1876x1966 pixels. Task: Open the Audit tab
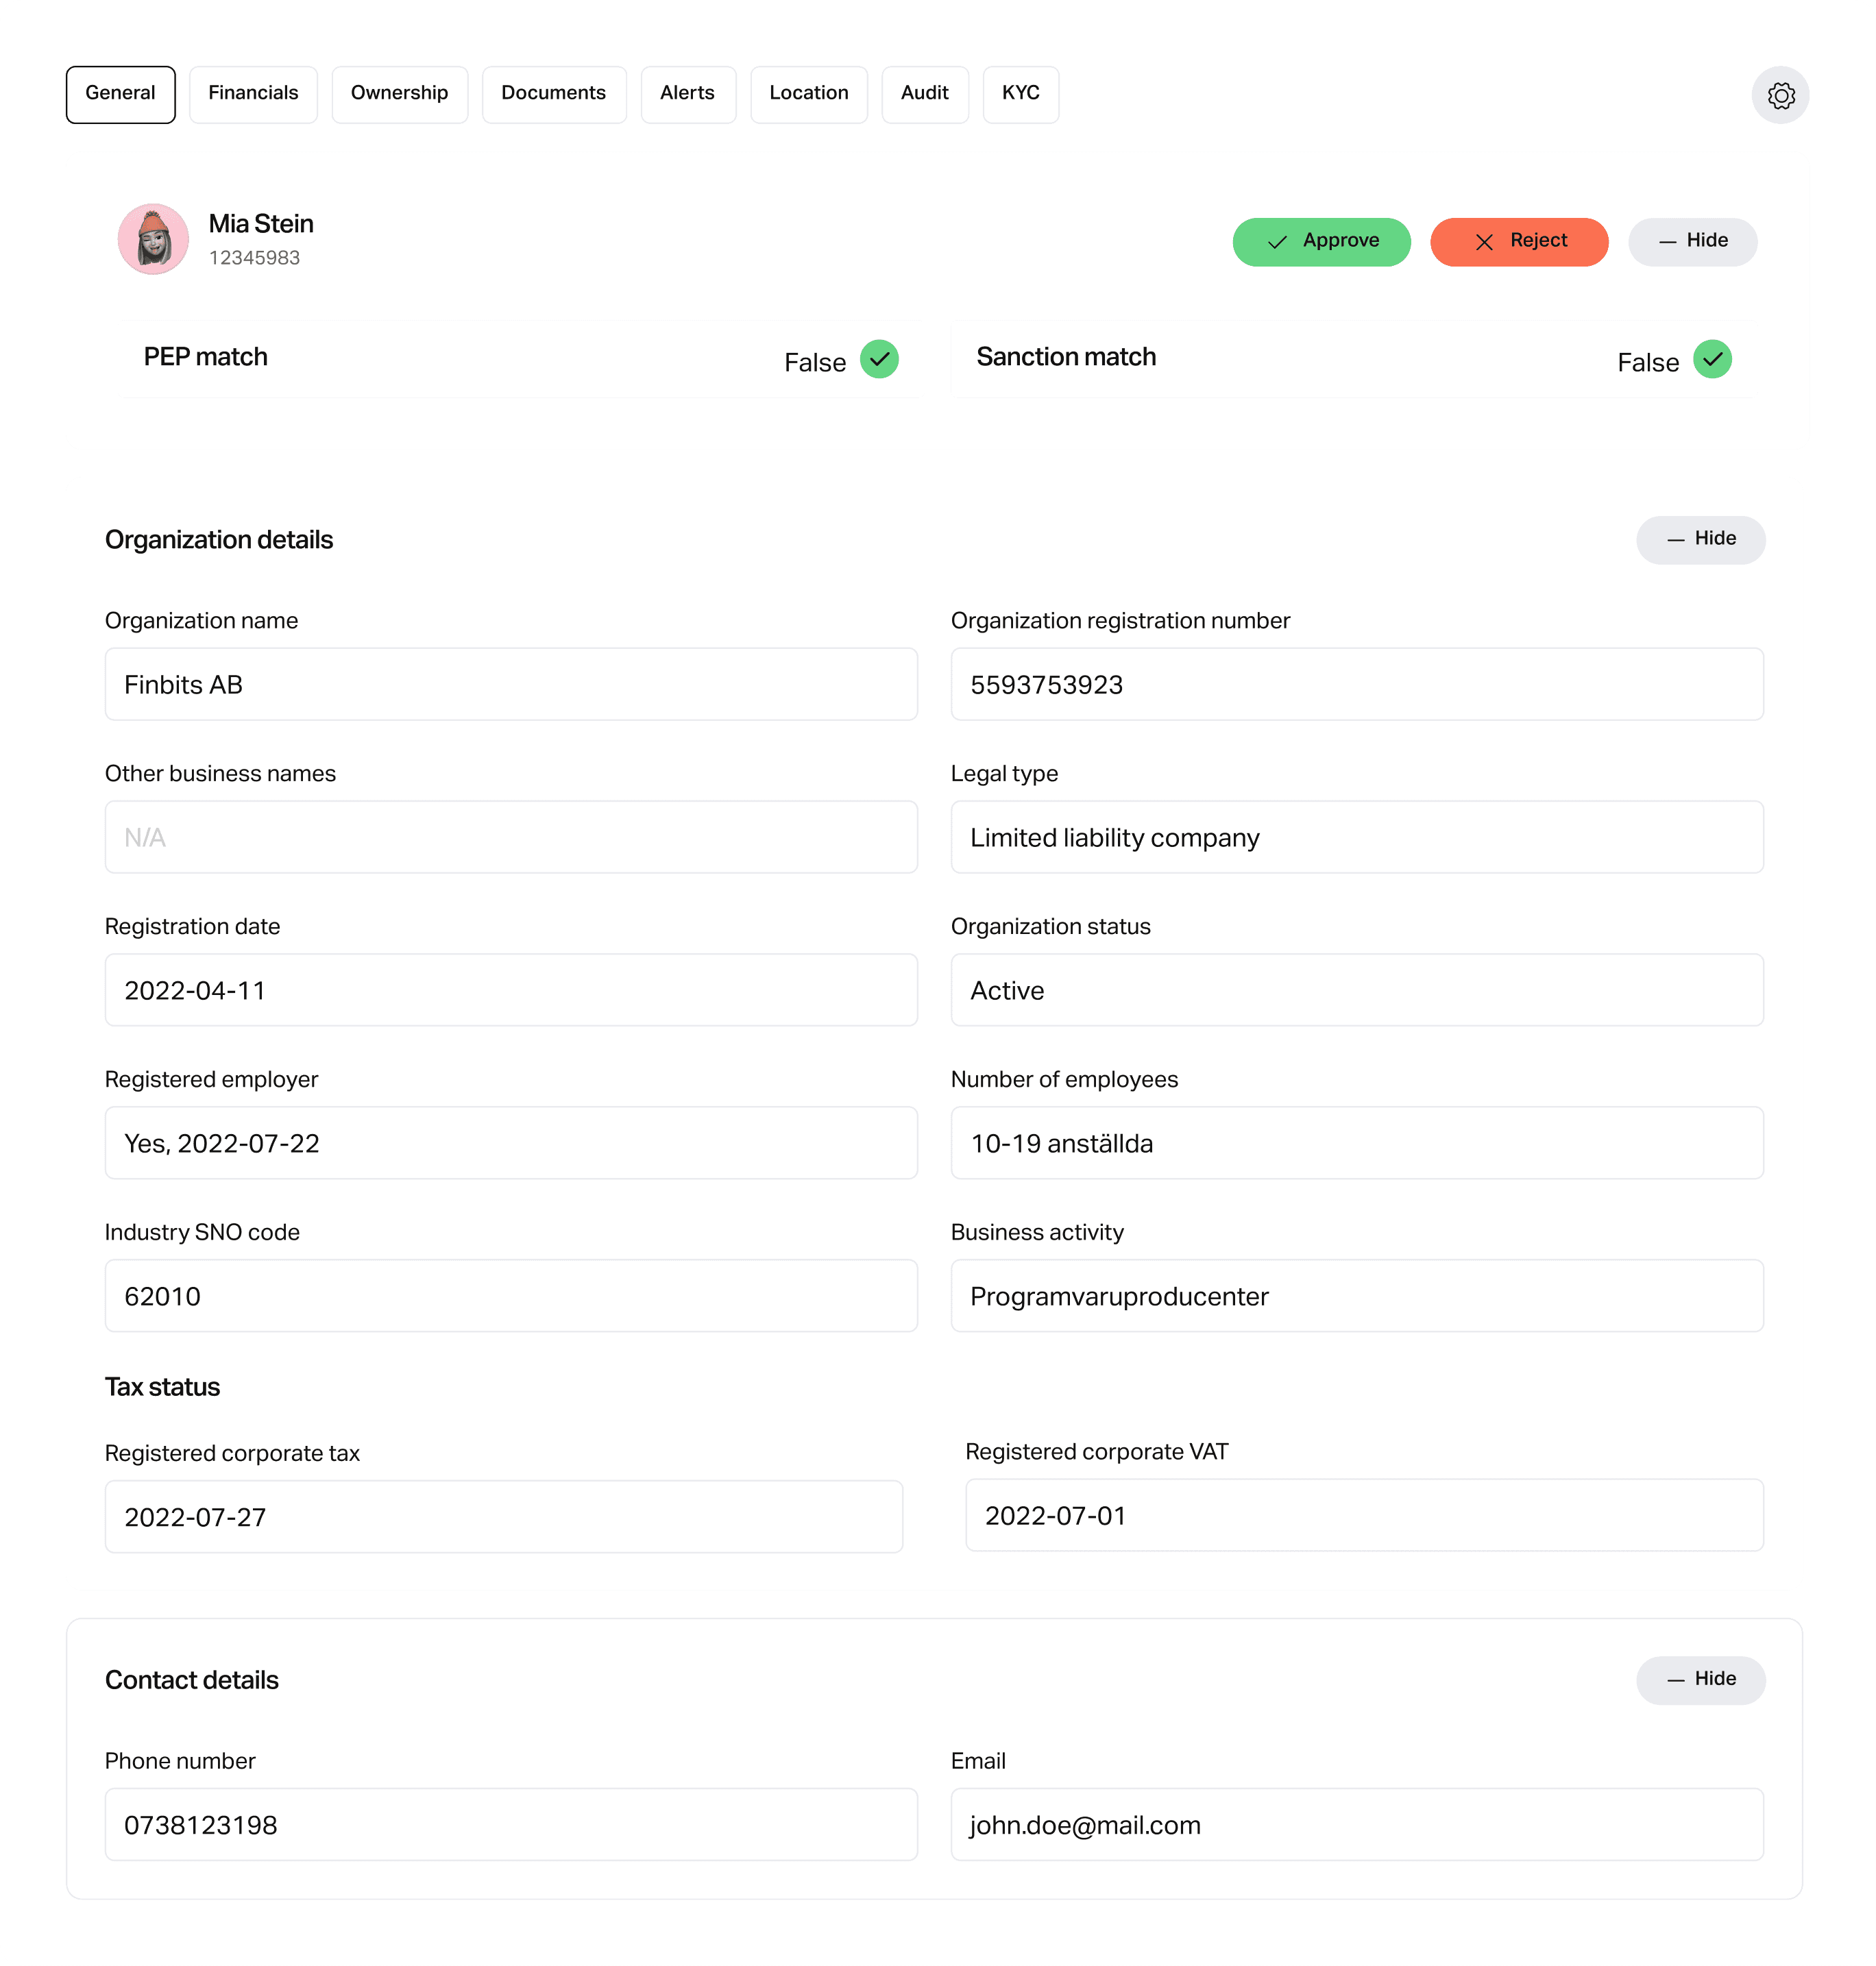tap(924, 94)
